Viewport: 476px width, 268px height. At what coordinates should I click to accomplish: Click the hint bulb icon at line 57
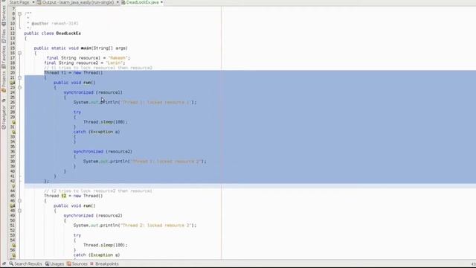pos(13,255)
